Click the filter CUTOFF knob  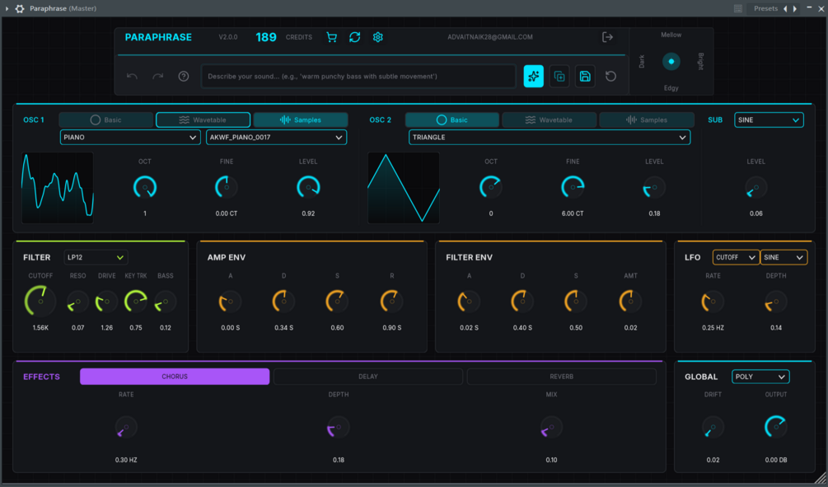coord(40,302)
